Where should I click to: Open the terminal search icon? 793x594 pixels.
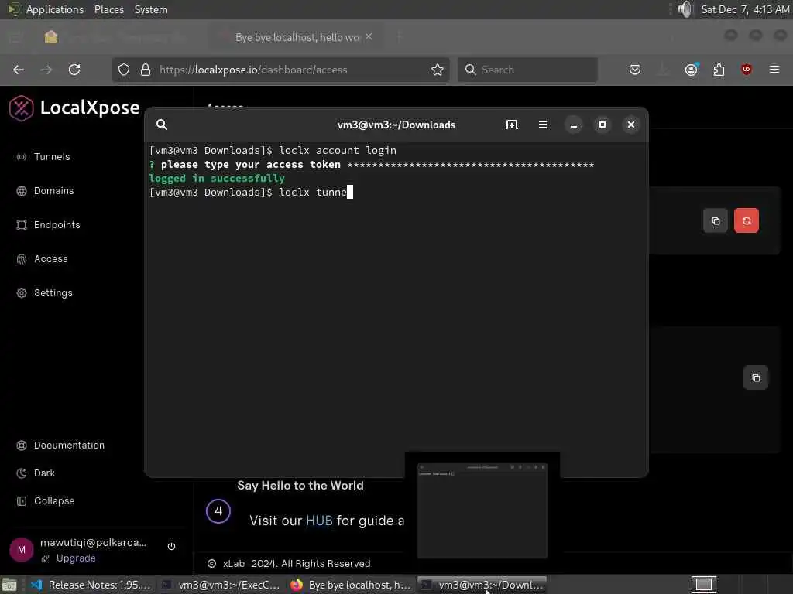pos(162,125)
